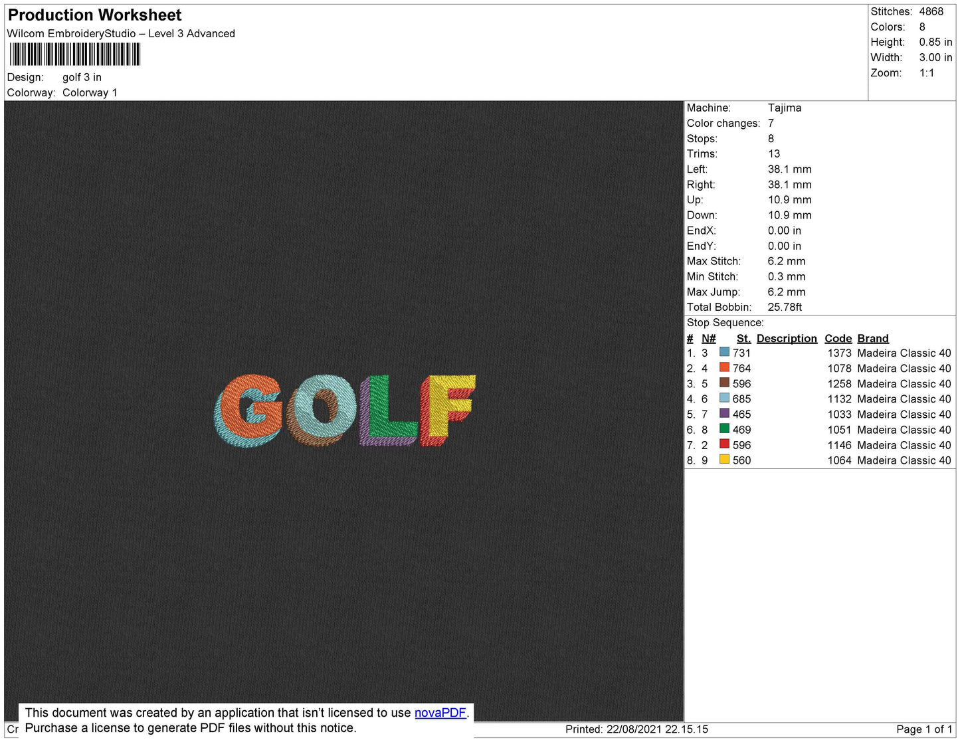The image size is (960, 742).
Task: Click the orange 764 thread color swatch
Action: point(724,367)
